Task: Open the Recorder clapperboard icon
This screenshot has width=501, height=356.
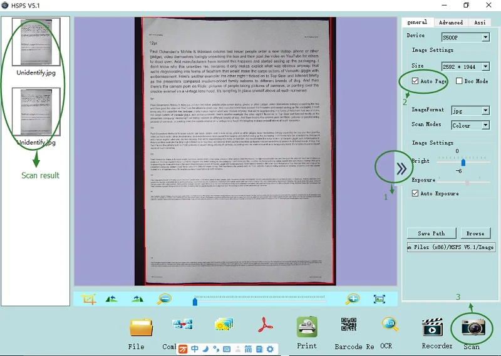Action: [432, 327]
